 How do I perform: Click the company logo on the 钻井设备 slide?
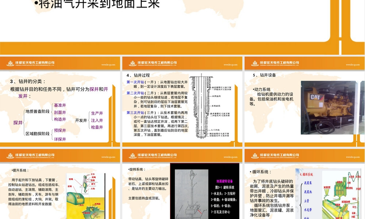(275, 63)
